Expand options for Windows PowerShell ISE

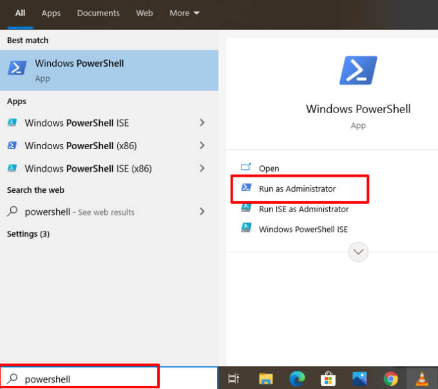click(202, 123)
